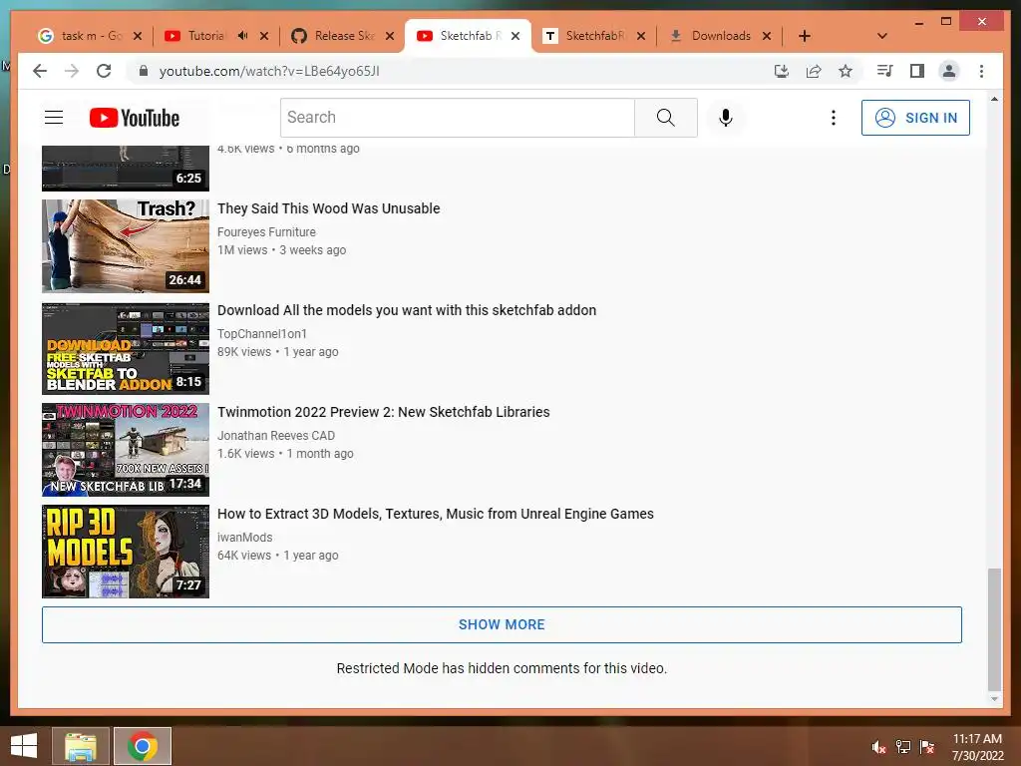Viewport: 1021px width, 766px height.
Task: Toggle Chrome side panel icon
Action: [917, 71]
